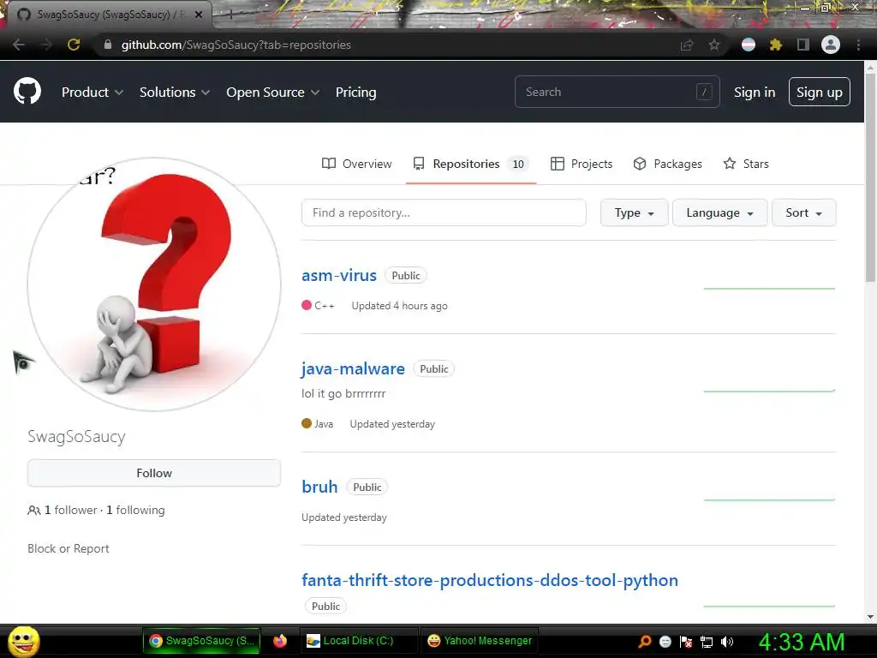
Task: Reload the page with refresh icon
Action: (x=74, y=45)
